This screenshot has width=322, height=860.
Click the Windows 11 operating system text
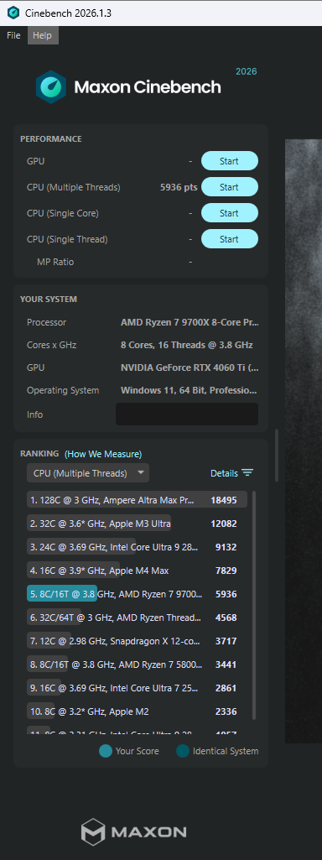pos(189,390)
